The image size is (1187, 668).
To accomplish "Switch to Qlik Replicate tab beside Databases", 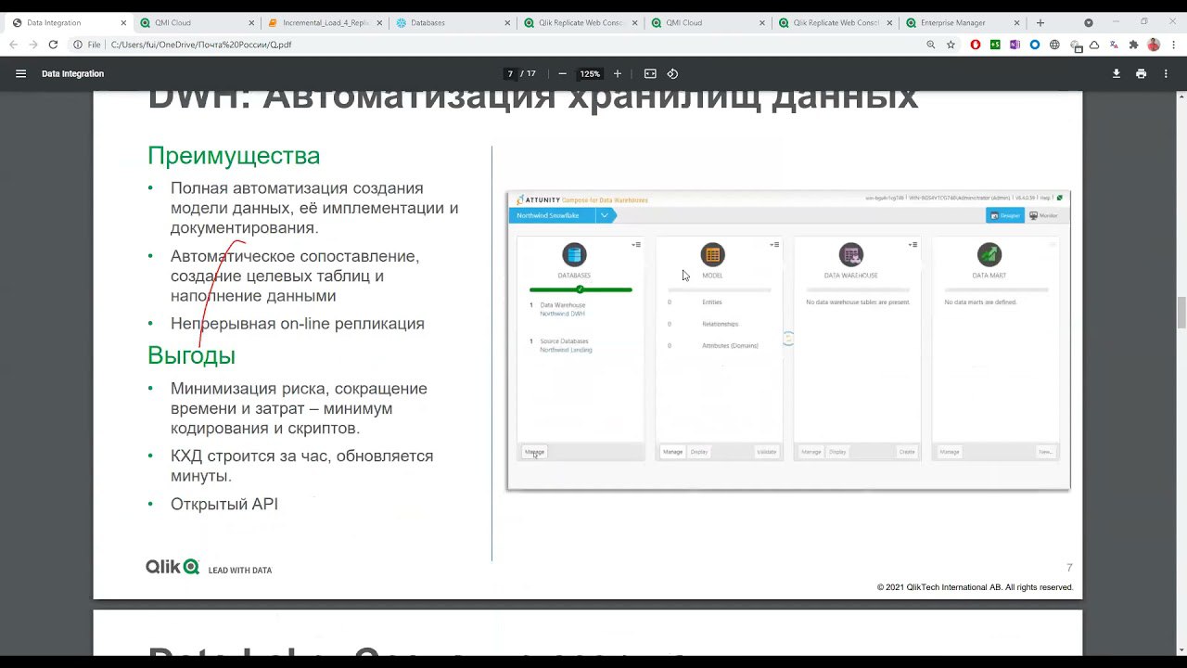I will click(x=579, y=22).
